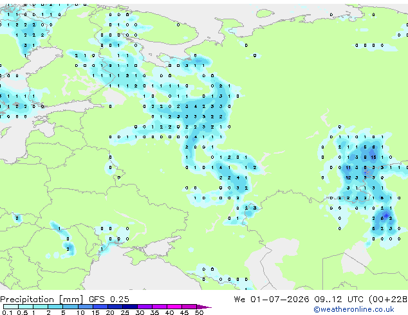Click the 40–45 mm magenta legend box
This screenshot has width=408, height=315.
[174, 307]
